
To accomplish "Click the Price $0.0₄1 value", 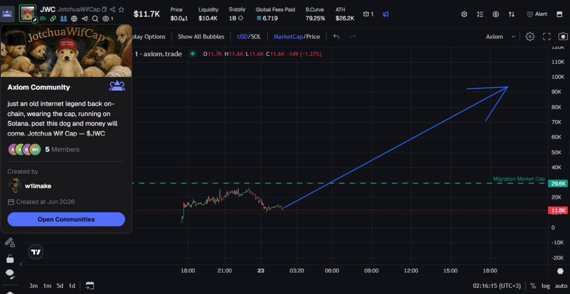I will [x=179, y=18].
